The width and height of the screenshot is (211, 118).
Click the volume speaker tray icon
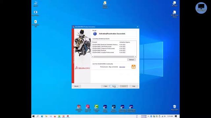165,116
